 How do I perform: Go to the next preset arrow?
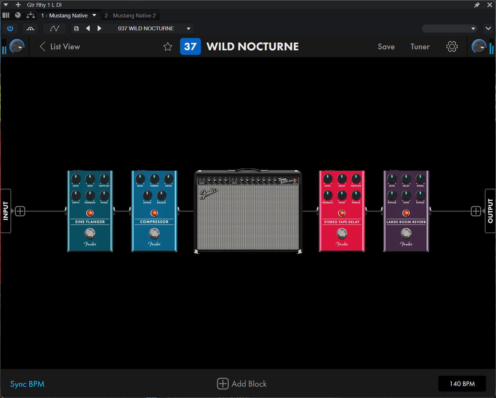(99, 28)
